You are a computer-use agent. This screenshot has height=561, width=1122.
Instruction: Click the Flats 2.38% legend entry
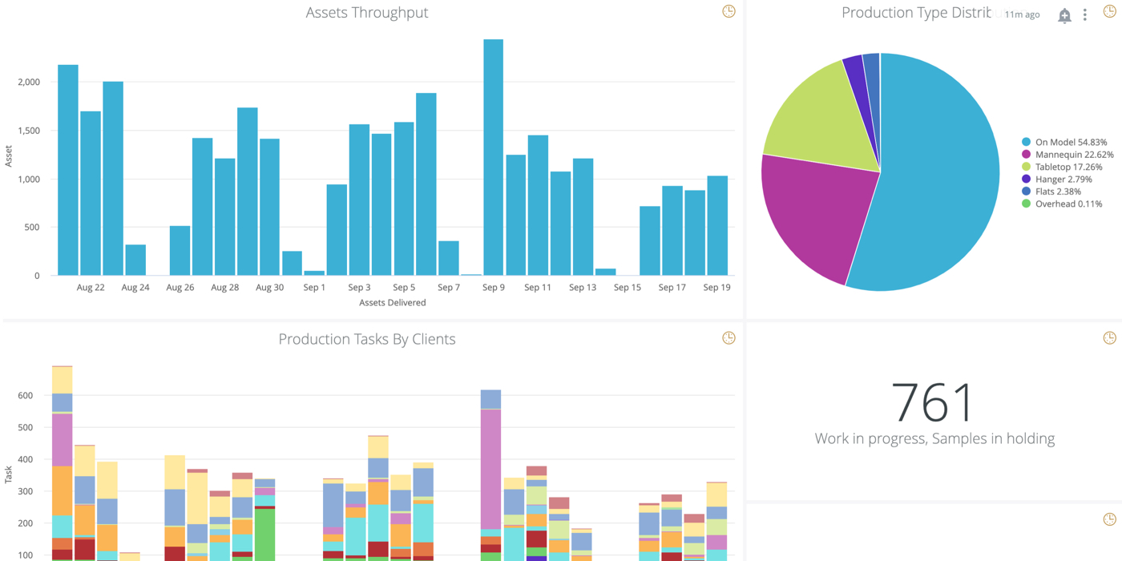pos(1058,192)
